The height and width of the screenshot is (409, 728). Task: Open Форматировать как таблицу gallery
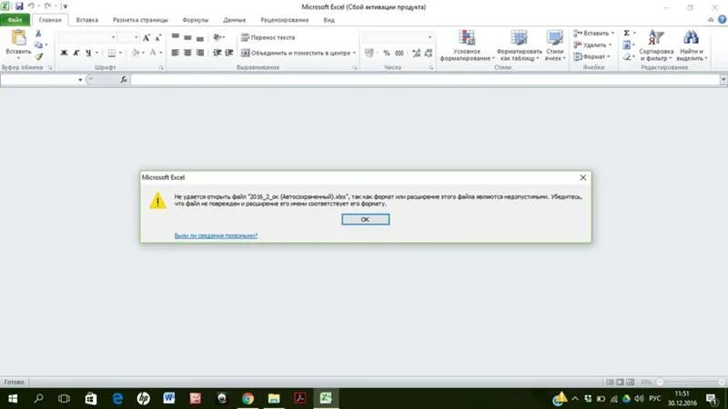(x=519, y=45)
